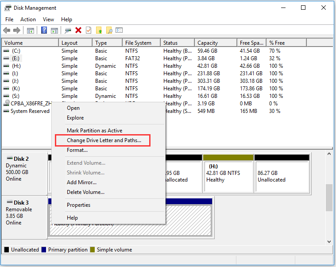This screenshot has height=267, width=336.
Task: Open the View menu
Action: tap(49, 19)
